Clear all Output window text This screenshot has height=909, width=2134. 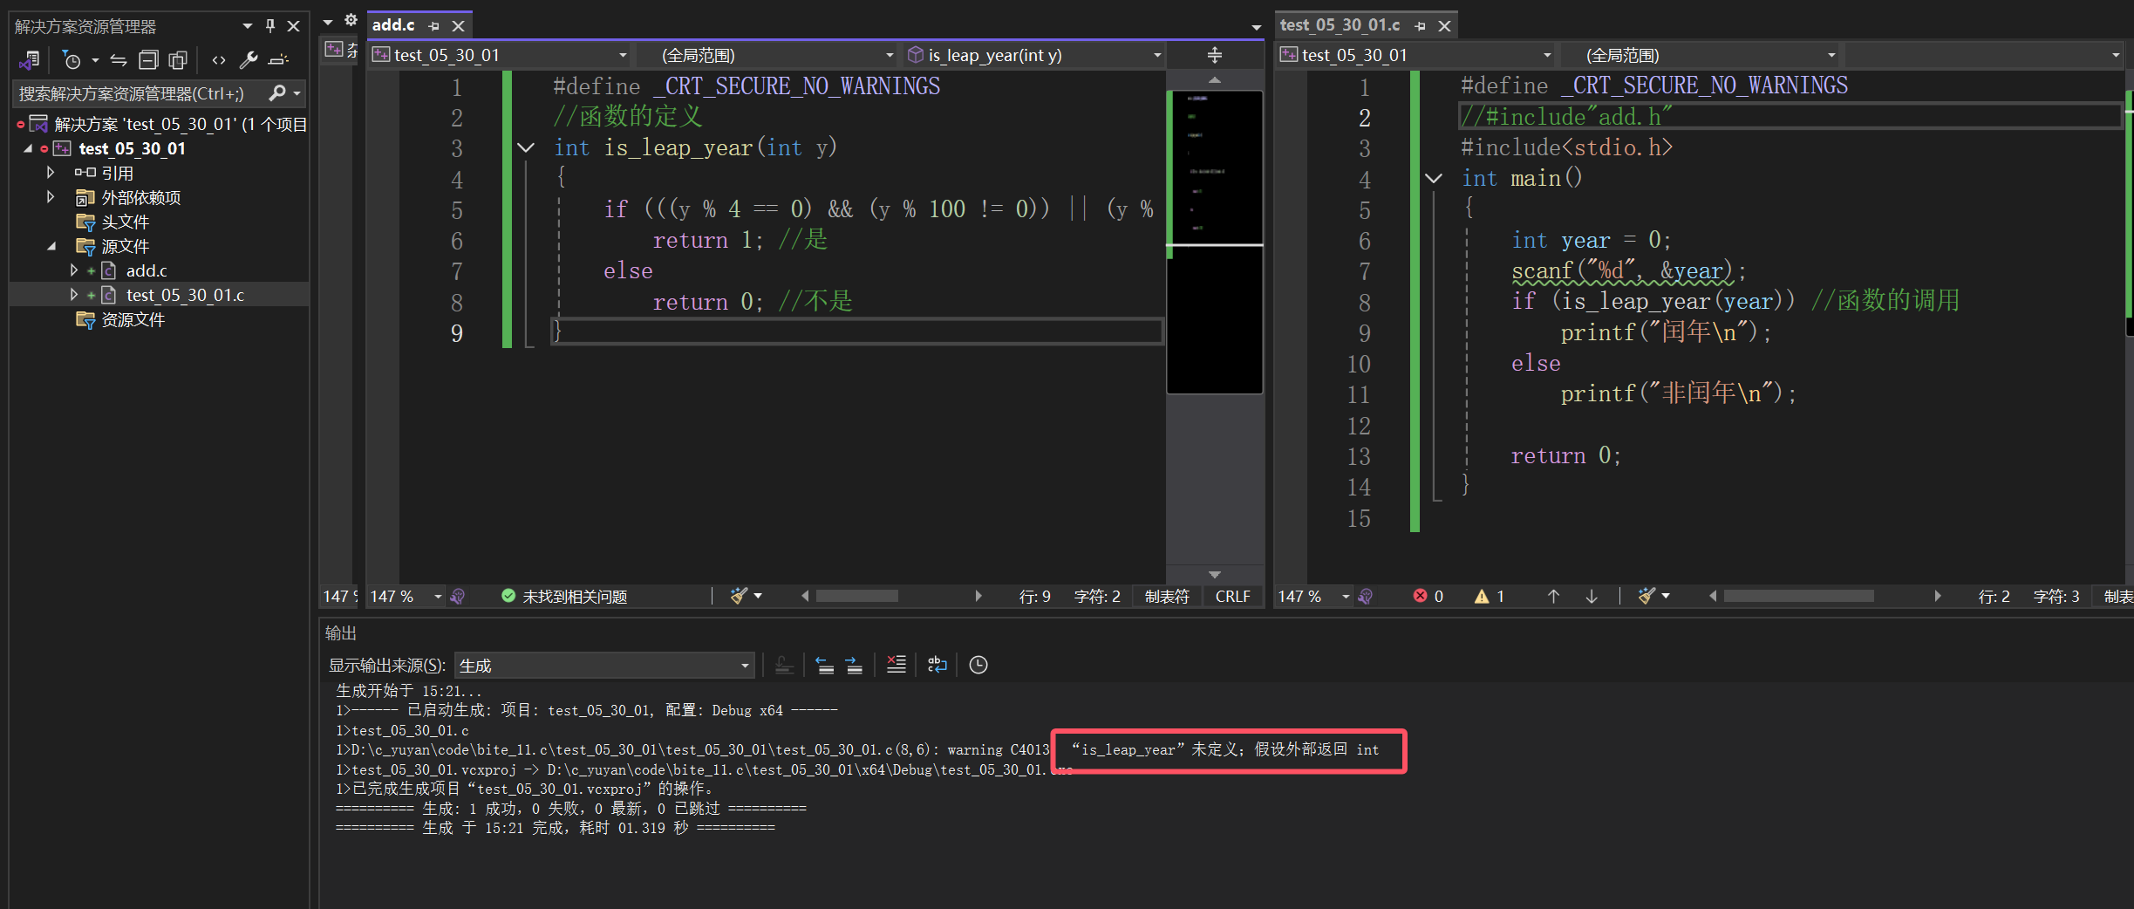click(x=896, y=666)
